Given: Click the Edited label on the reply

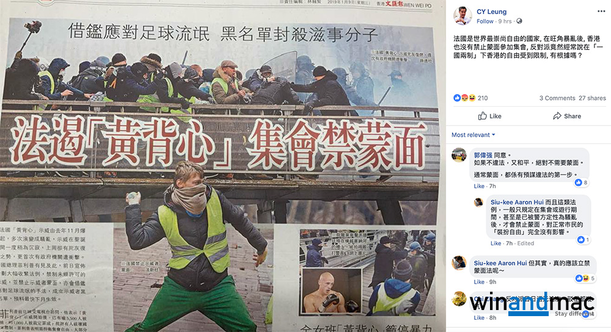Looking at the screenshot, I should pyautogui.click(x=525, y=244).
